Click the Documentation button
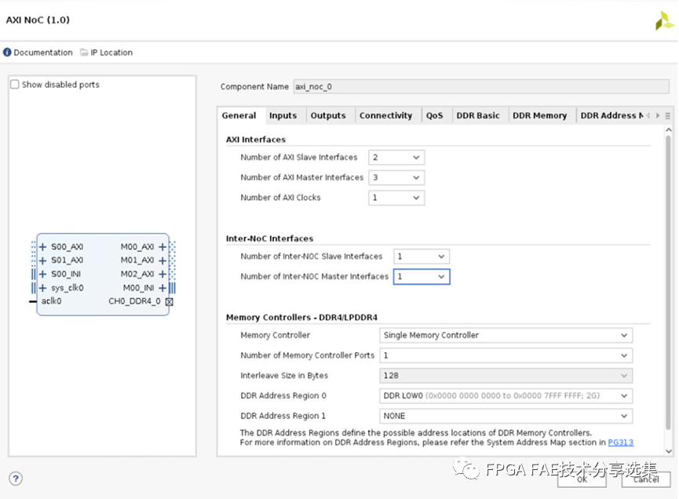This screenshot has height=499, width=679. 38,53
